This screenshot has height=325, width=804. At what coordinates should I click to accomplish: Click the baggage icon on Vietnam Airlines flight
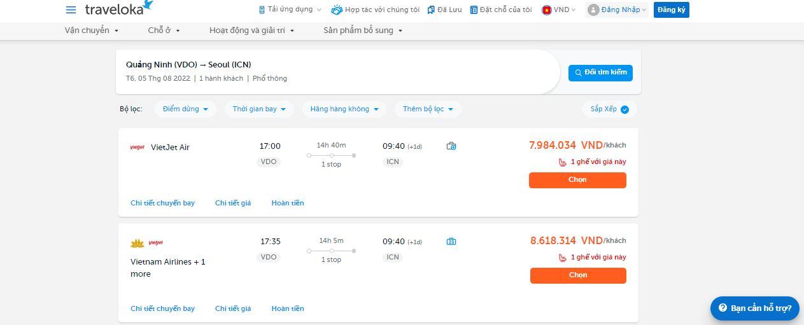pyautogui.click(x=451, y=242)
